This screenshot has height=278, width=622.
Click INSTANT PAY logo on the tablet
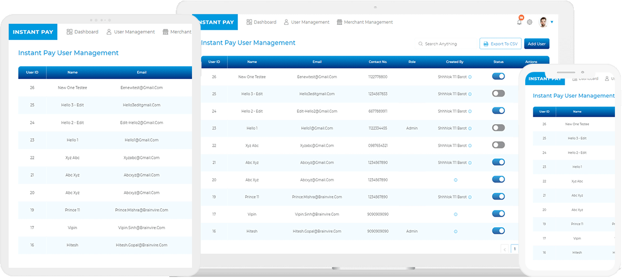click(33, 32)
